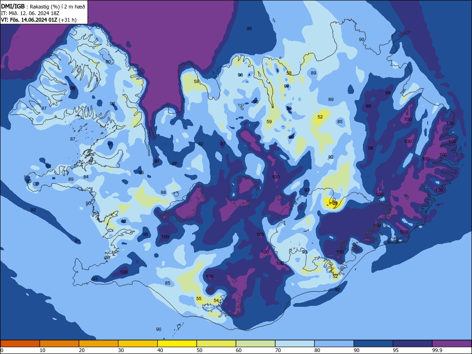Click the '40' legend tick label
The width and height of the screenshot is (472, 354).
160,350
